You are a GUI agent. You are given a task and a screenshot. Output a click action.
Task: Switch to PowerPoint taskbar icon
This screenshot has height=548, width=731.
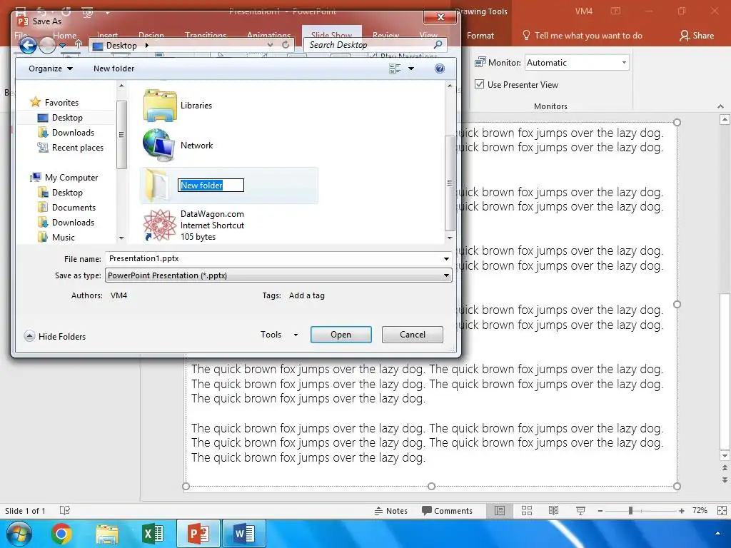(198, 534)
